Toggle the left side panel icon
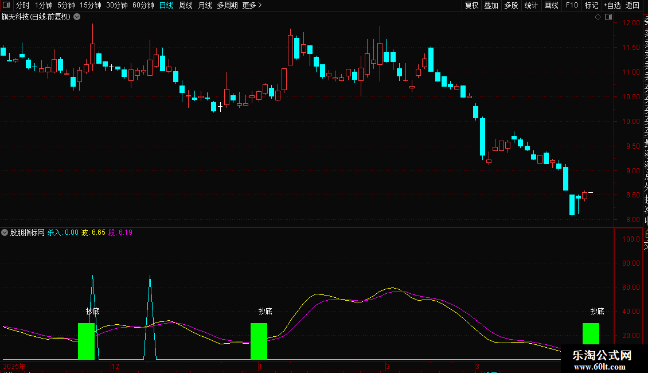This screenshot has height=373, width=648. [6, 5]
